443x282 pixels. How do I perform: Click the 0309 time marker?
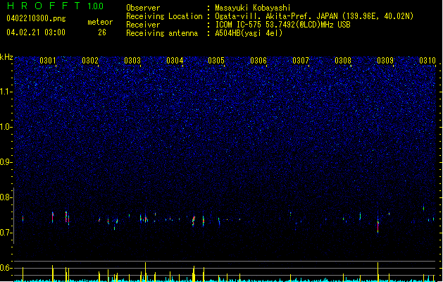point(385,61)
